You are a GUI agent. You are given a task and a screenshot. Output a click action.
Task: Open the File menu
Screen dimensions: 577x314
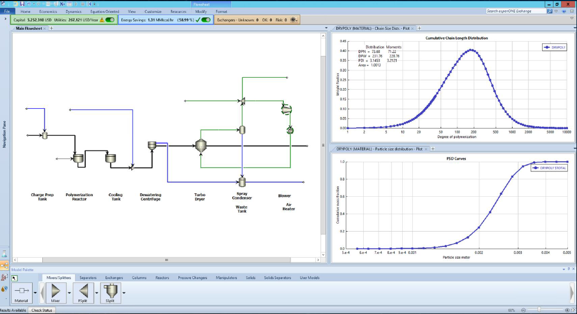pyautogui.click(x=7, y=11)
